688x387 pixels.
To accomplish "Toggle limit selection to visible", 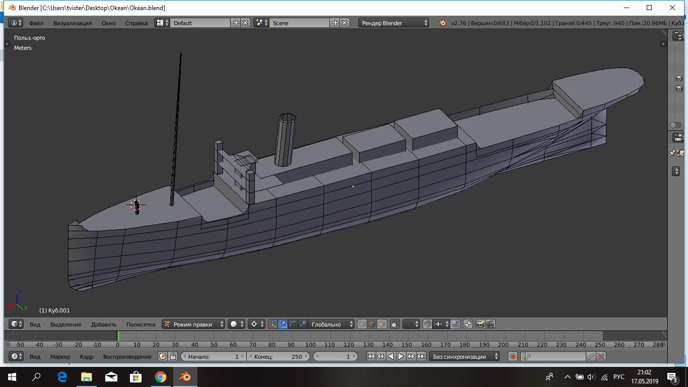I will coord(395,325).
